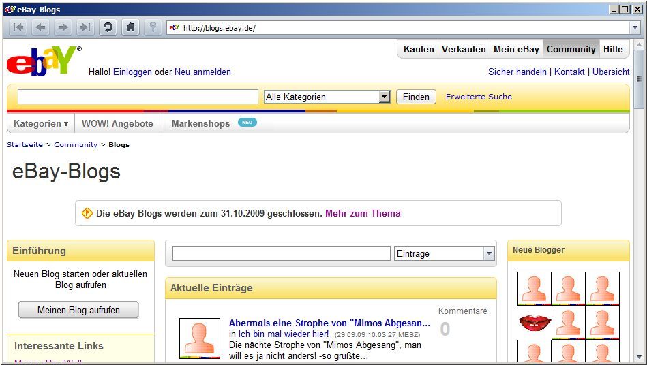Click the Kommentare count 0
The width and height of the screenshot is (647, 365).
pos(445,329)
